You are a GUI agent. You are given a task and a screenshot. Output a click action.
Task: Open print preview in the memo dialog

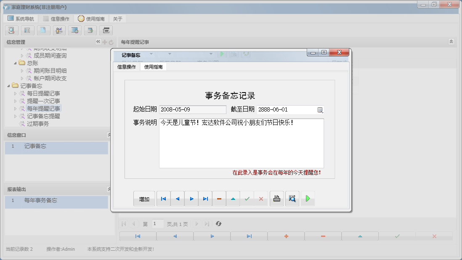[292, 198]
